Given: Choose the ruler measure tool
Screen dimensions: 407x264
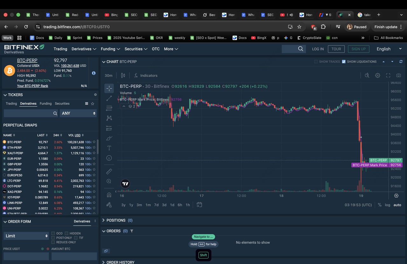Looking at the screenshot, I should 109,171.
